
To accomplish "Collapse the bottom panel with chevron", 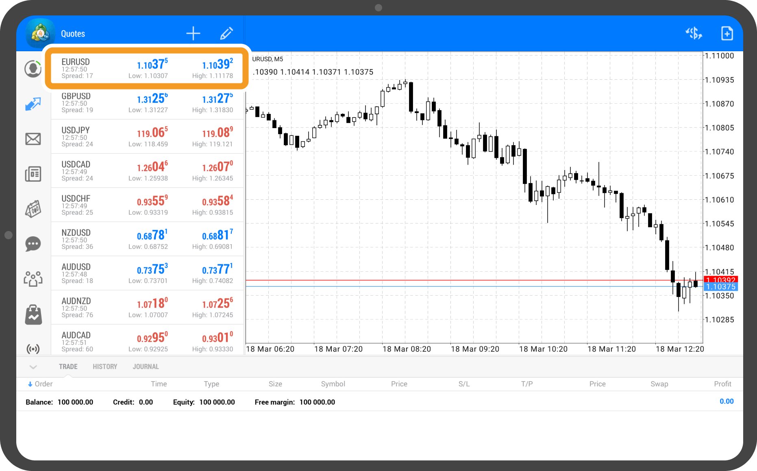I will 33,367.
